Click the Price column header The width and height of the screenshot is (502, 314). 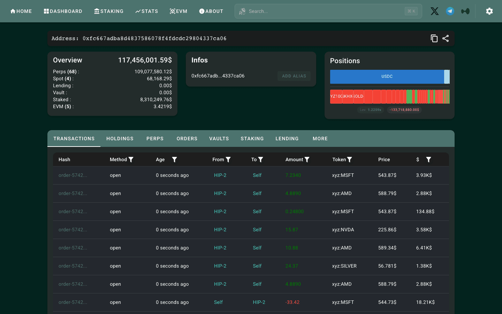click(x=384, y=159)
